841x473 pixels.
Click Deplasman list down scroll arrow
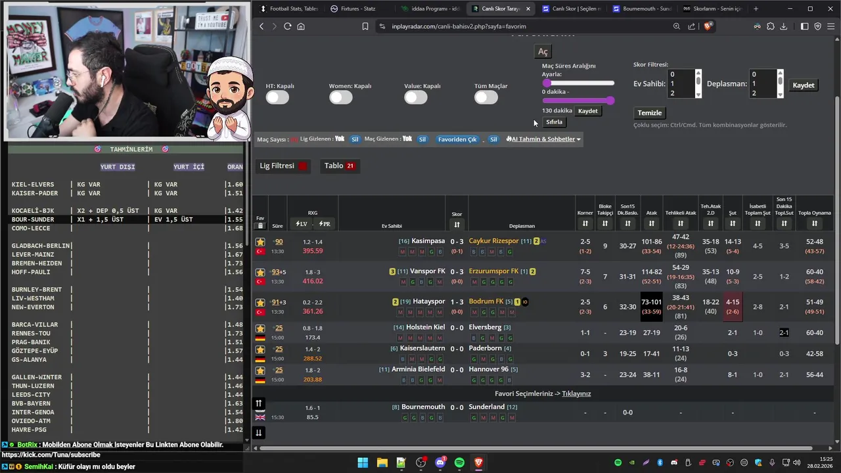tap(780, 95)
